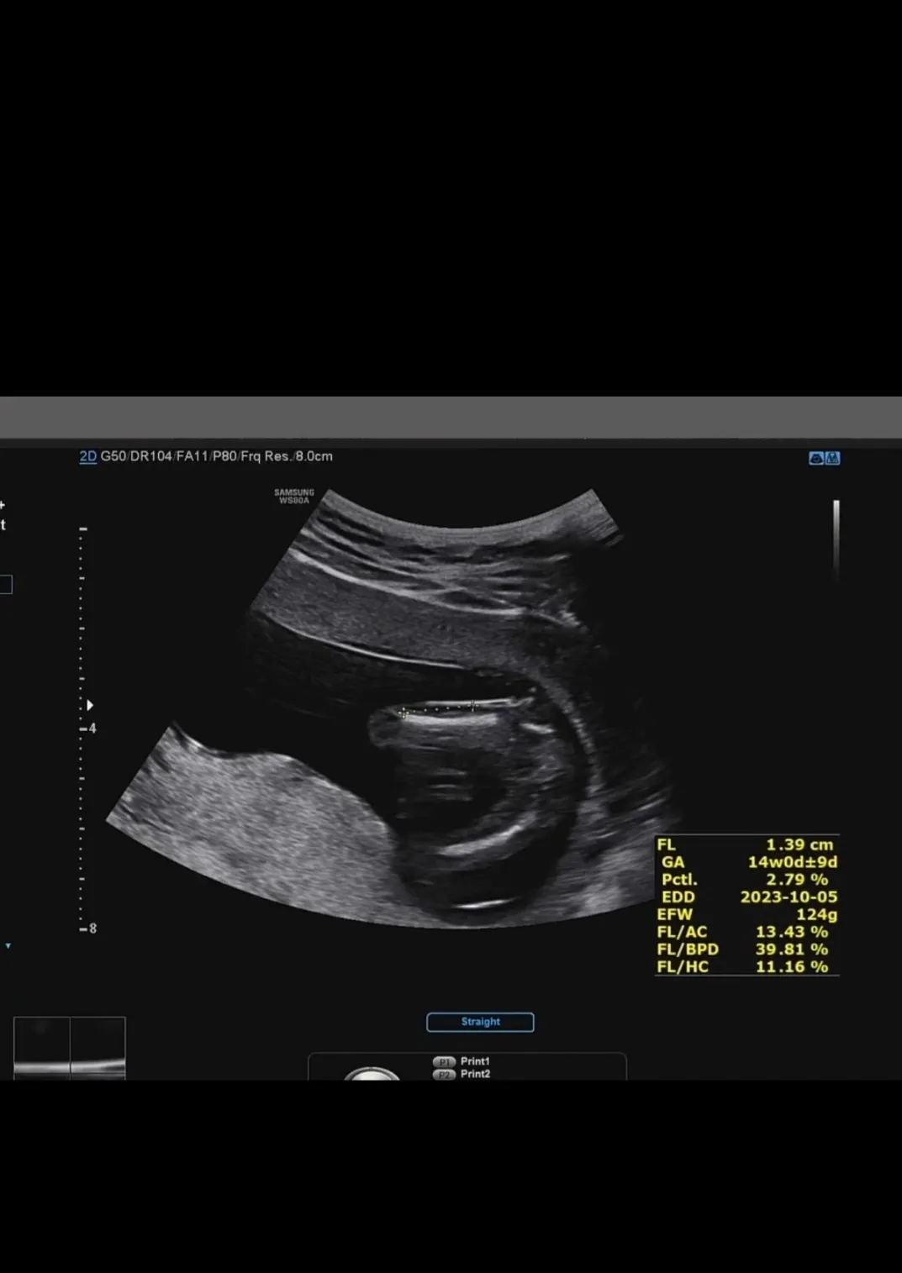
Task: Open the left thumbnail in the clip strip
Action: [42, 1047]
